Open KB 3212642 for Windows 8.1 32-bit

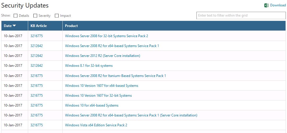(x=37, y=66)
